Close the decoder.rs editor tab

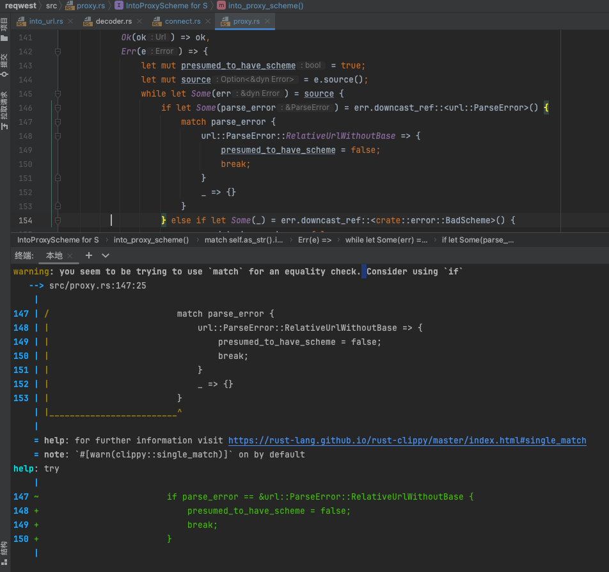tap(139, 22)
